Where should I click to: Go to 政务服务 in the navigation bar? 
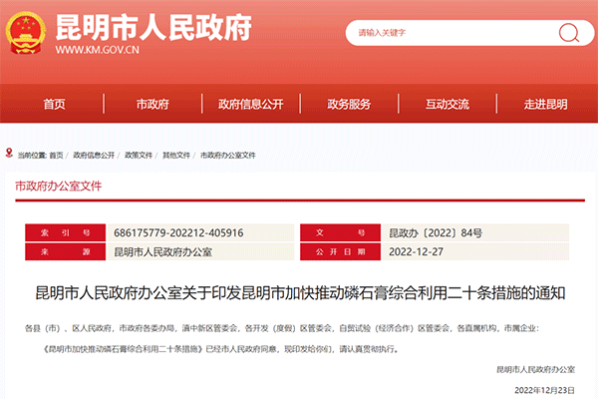348,104
